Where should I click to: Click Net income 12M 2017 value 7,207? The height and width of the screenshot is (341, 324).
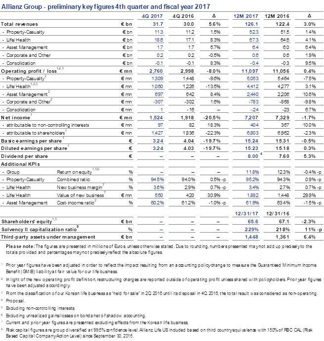[x=251, y=118]
